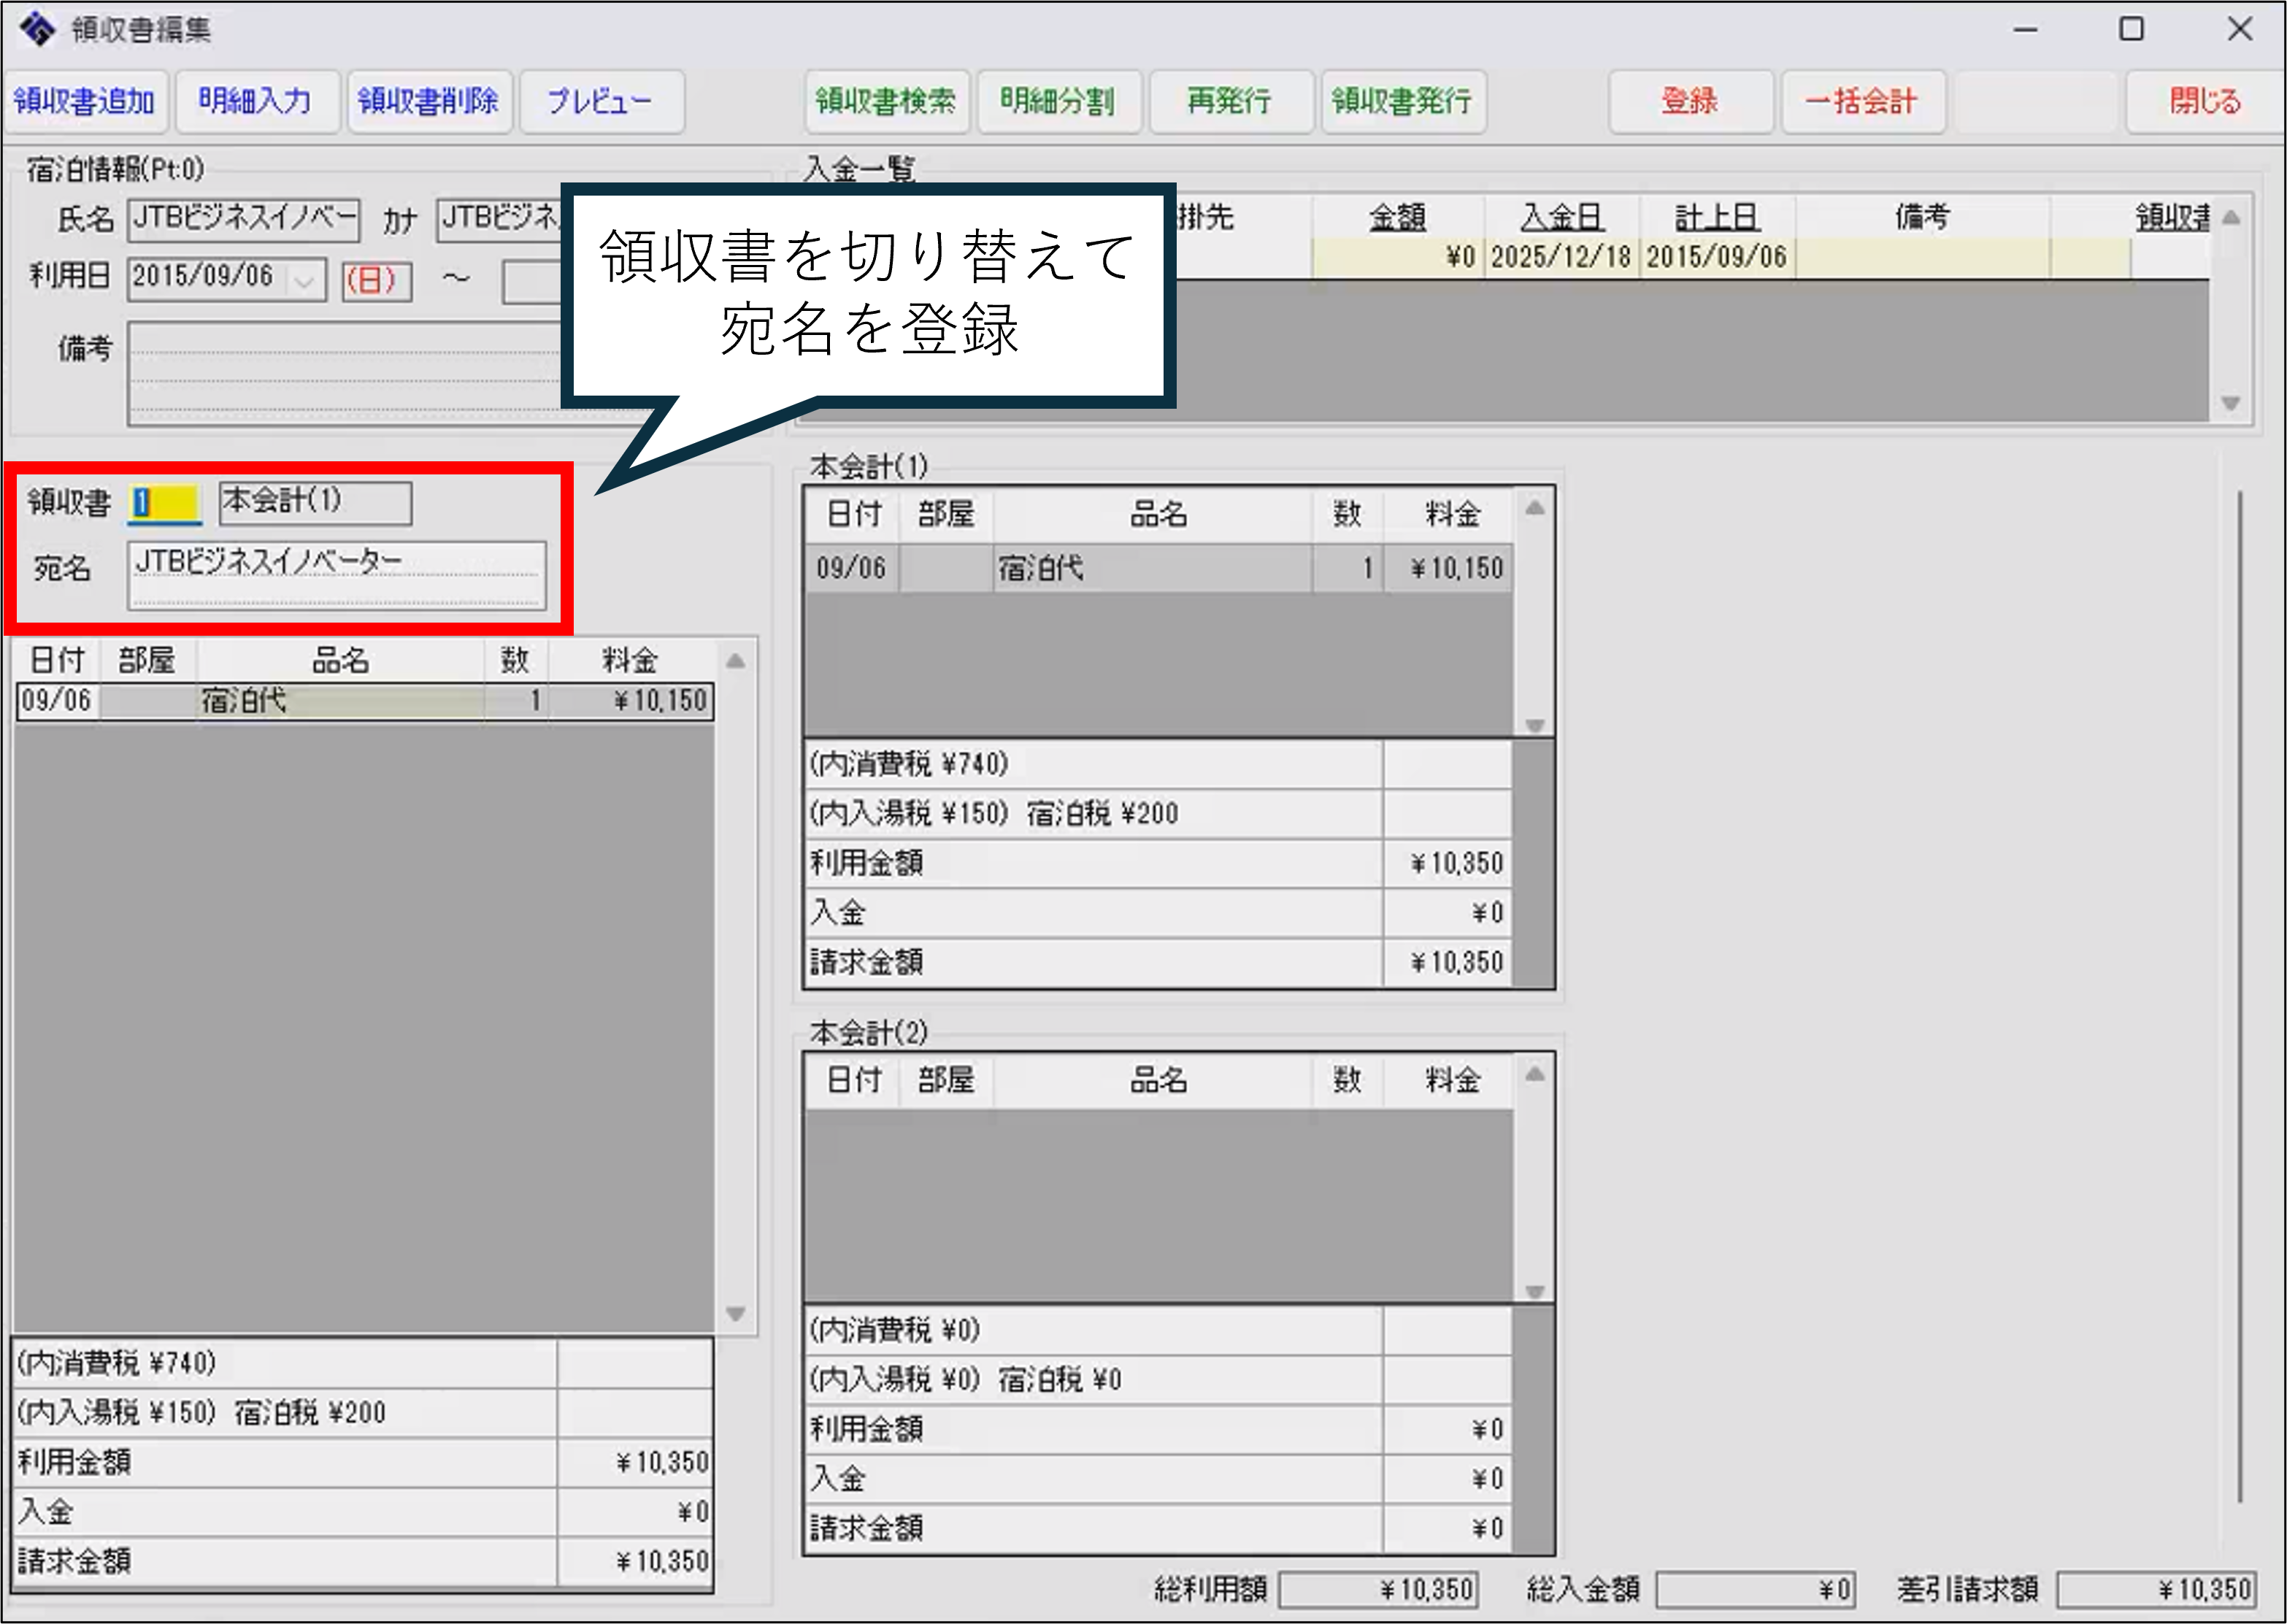Click the 領収書検索 button

coord(885,101)
